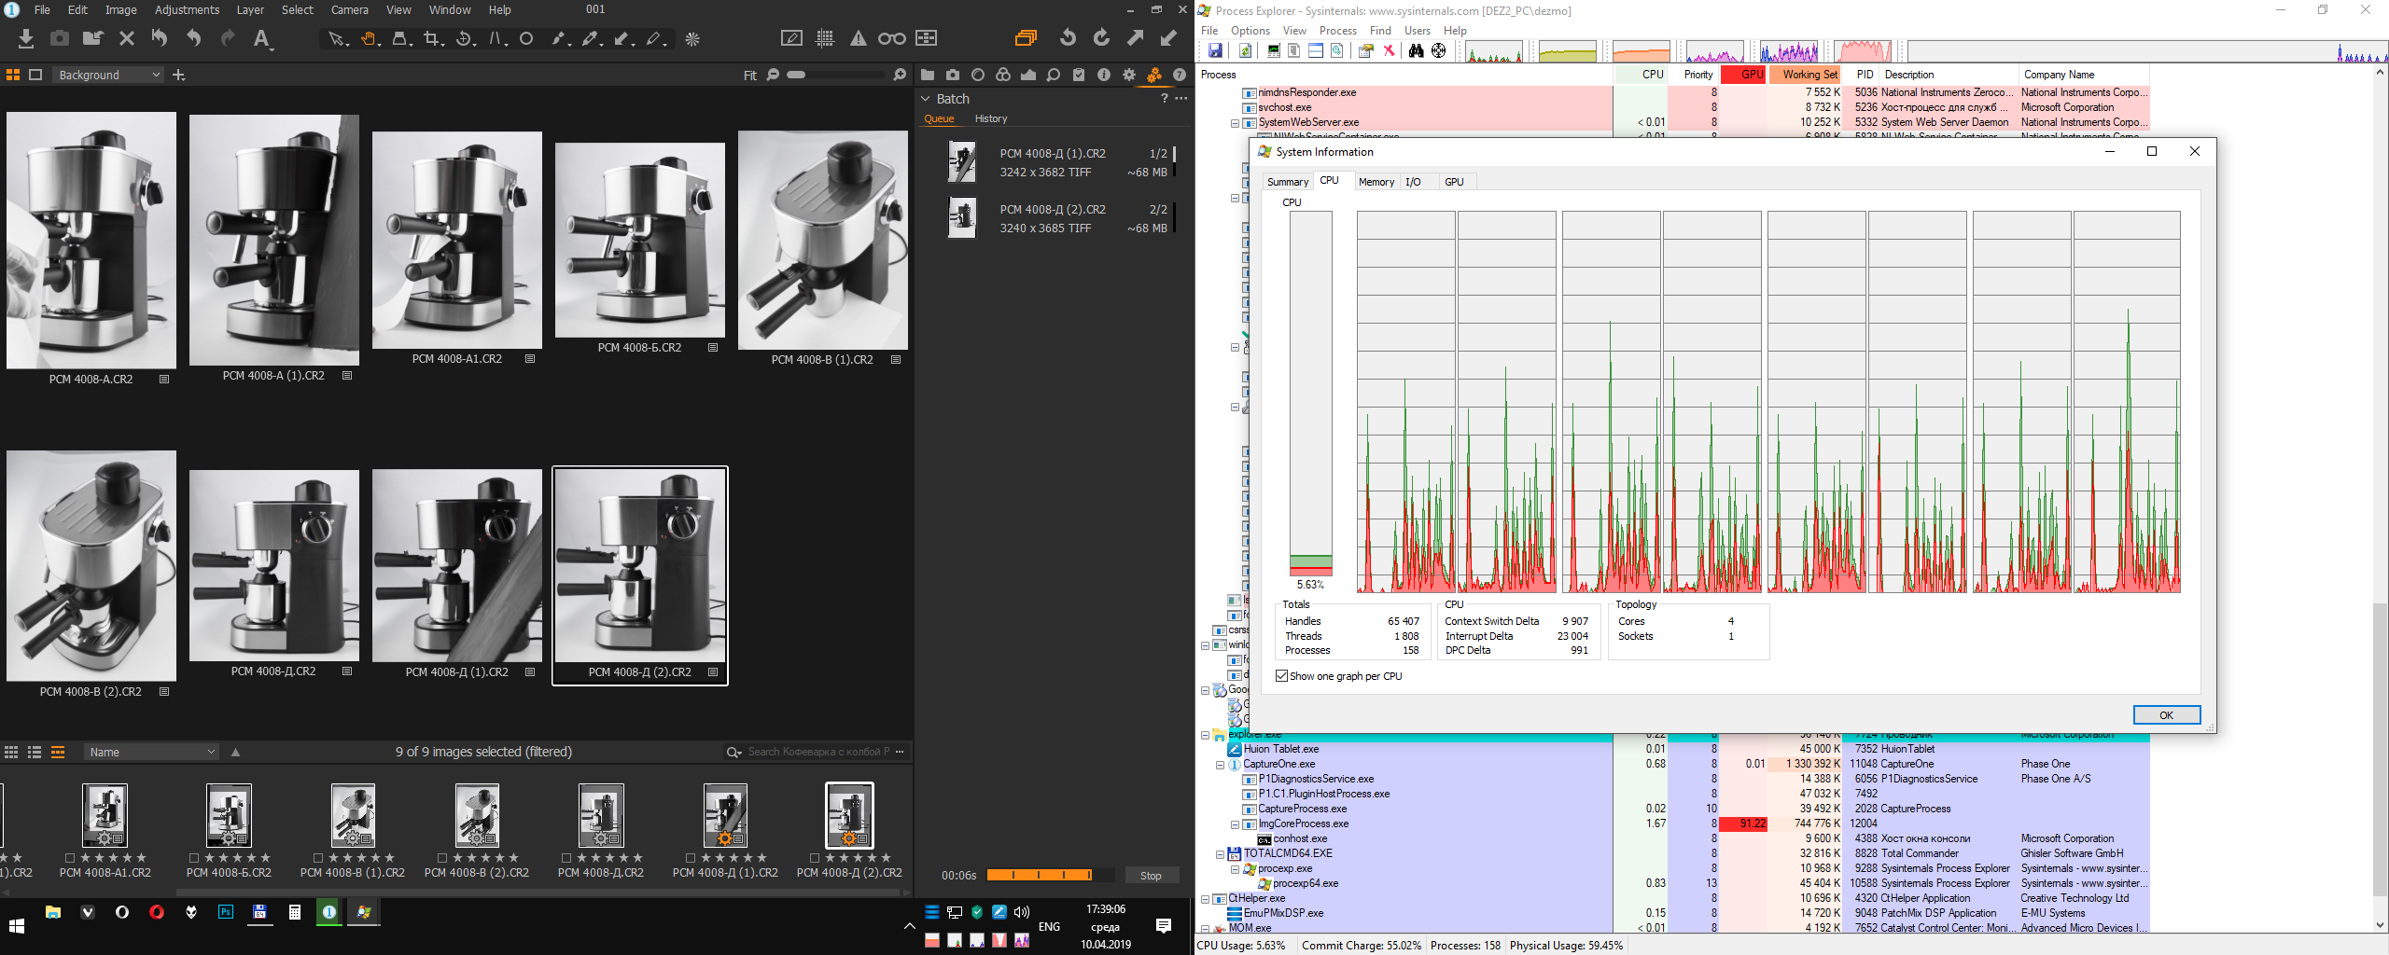Collapse the procexp.exe tree node
This screenshot has height=955, width=2389.
pos(1235,869)
